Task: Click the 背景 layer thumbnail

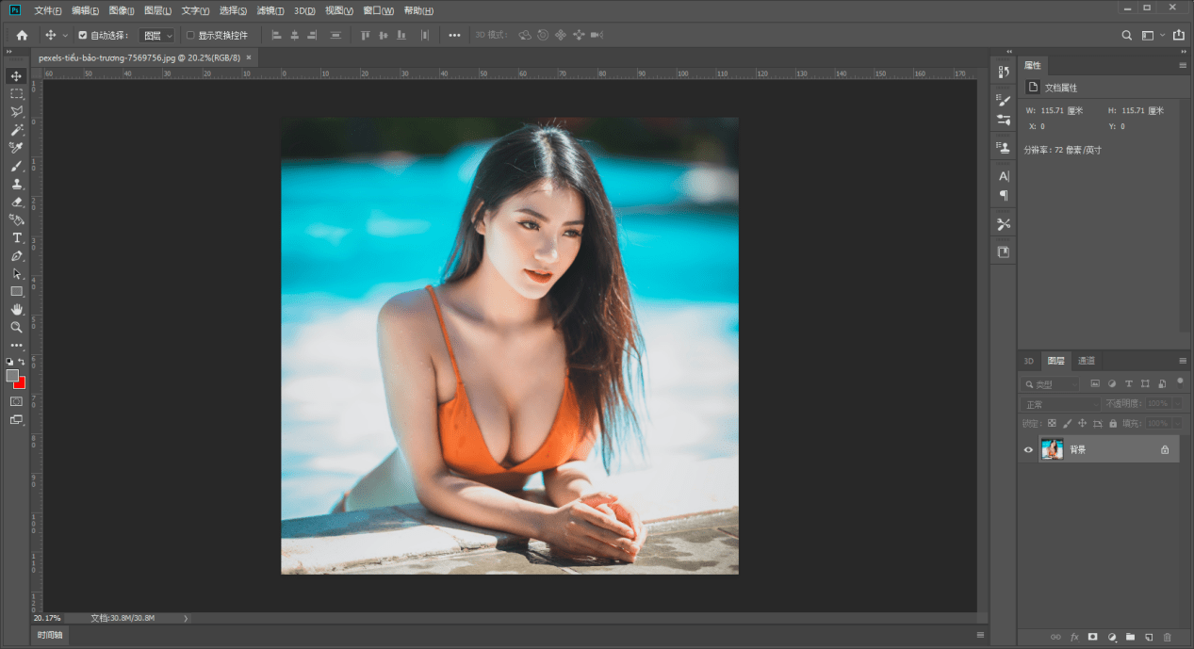Action: point(1052,450)
